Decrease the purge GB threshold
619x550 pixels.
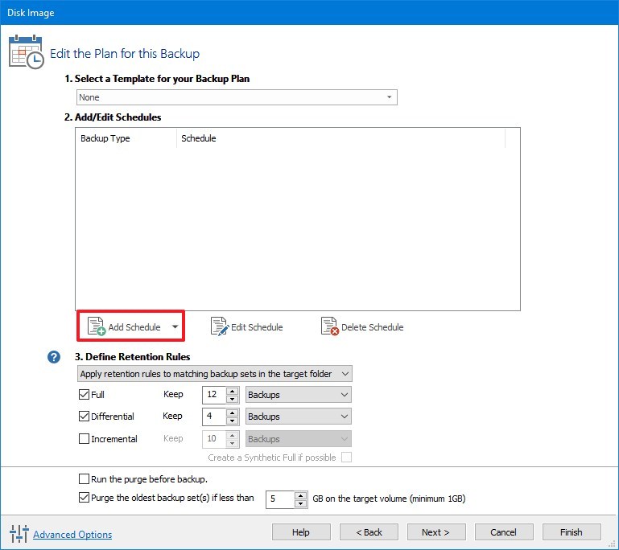pos(301,503)
